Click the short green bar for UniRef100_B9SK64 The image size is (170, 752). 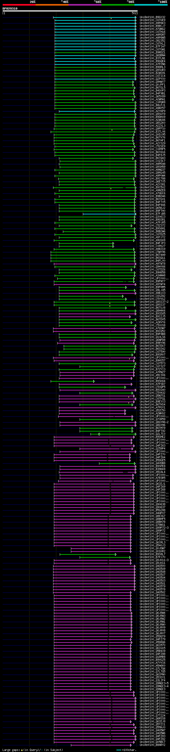(x=73, y=381)
